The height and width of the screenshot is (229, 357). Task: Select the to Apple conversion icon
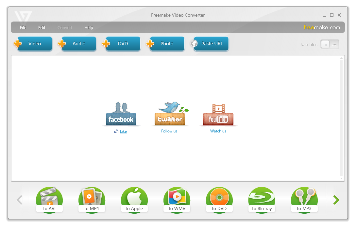[x=134, y=200]
